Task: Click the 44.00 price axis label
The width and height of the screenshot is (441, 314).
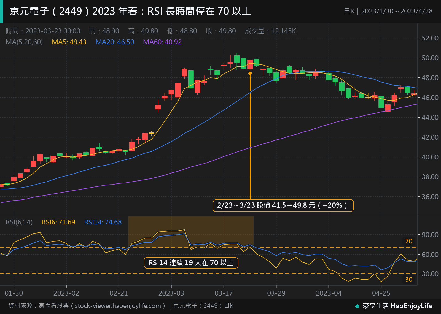Action: (430, 117)
